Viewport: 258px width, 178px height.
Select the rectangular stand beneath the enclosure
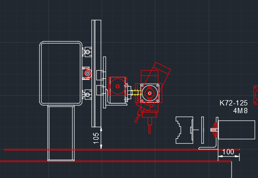point(61,133)
